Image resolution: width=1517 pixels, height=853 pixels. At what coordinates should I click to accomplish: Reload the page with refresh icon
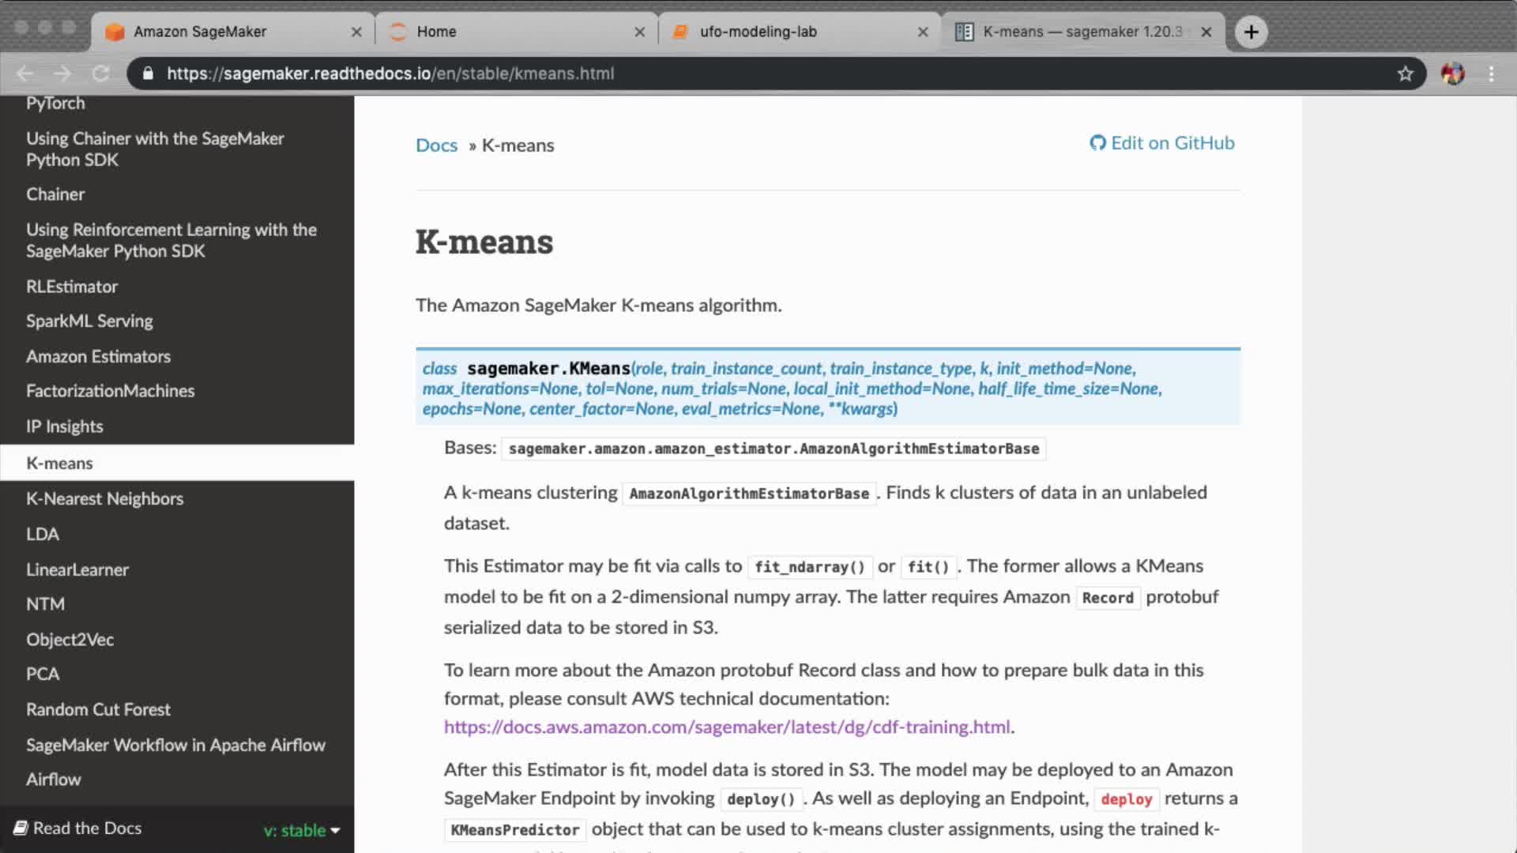click(100, 73)
